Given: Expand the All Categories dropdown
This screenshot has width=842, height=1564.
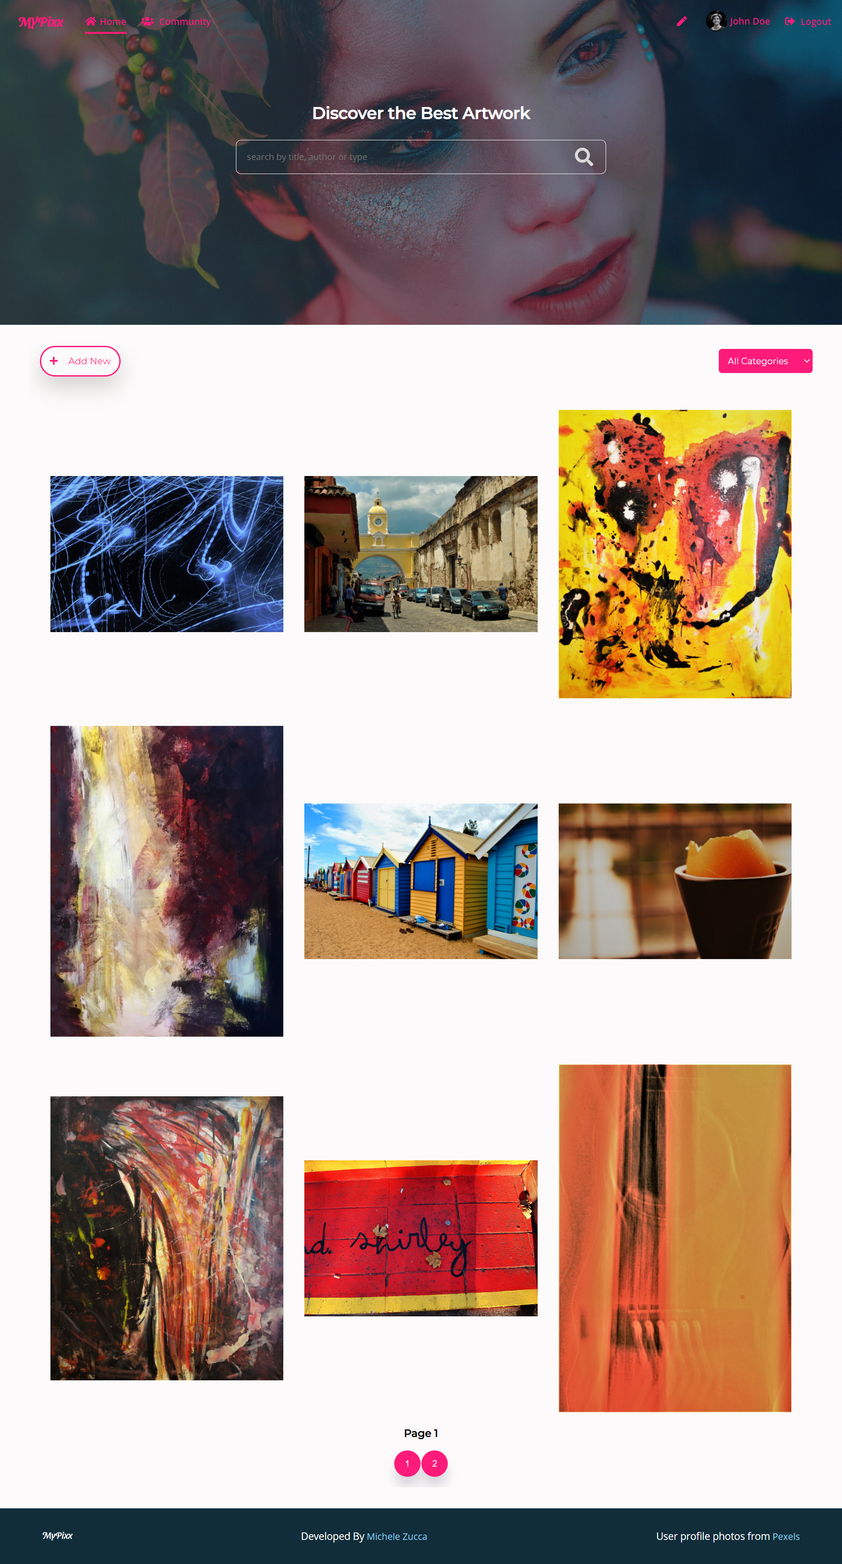Looking at the screenshot, I should 764,361.
